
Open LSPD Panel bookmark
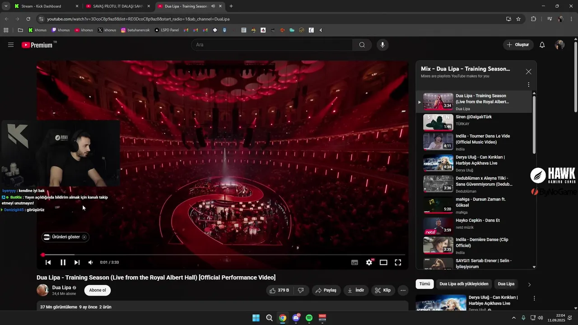[167, 30]
